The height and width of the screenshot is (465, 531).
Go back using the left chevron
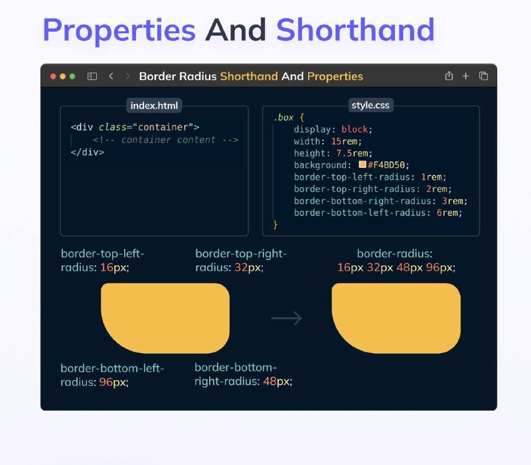[111, 76]
